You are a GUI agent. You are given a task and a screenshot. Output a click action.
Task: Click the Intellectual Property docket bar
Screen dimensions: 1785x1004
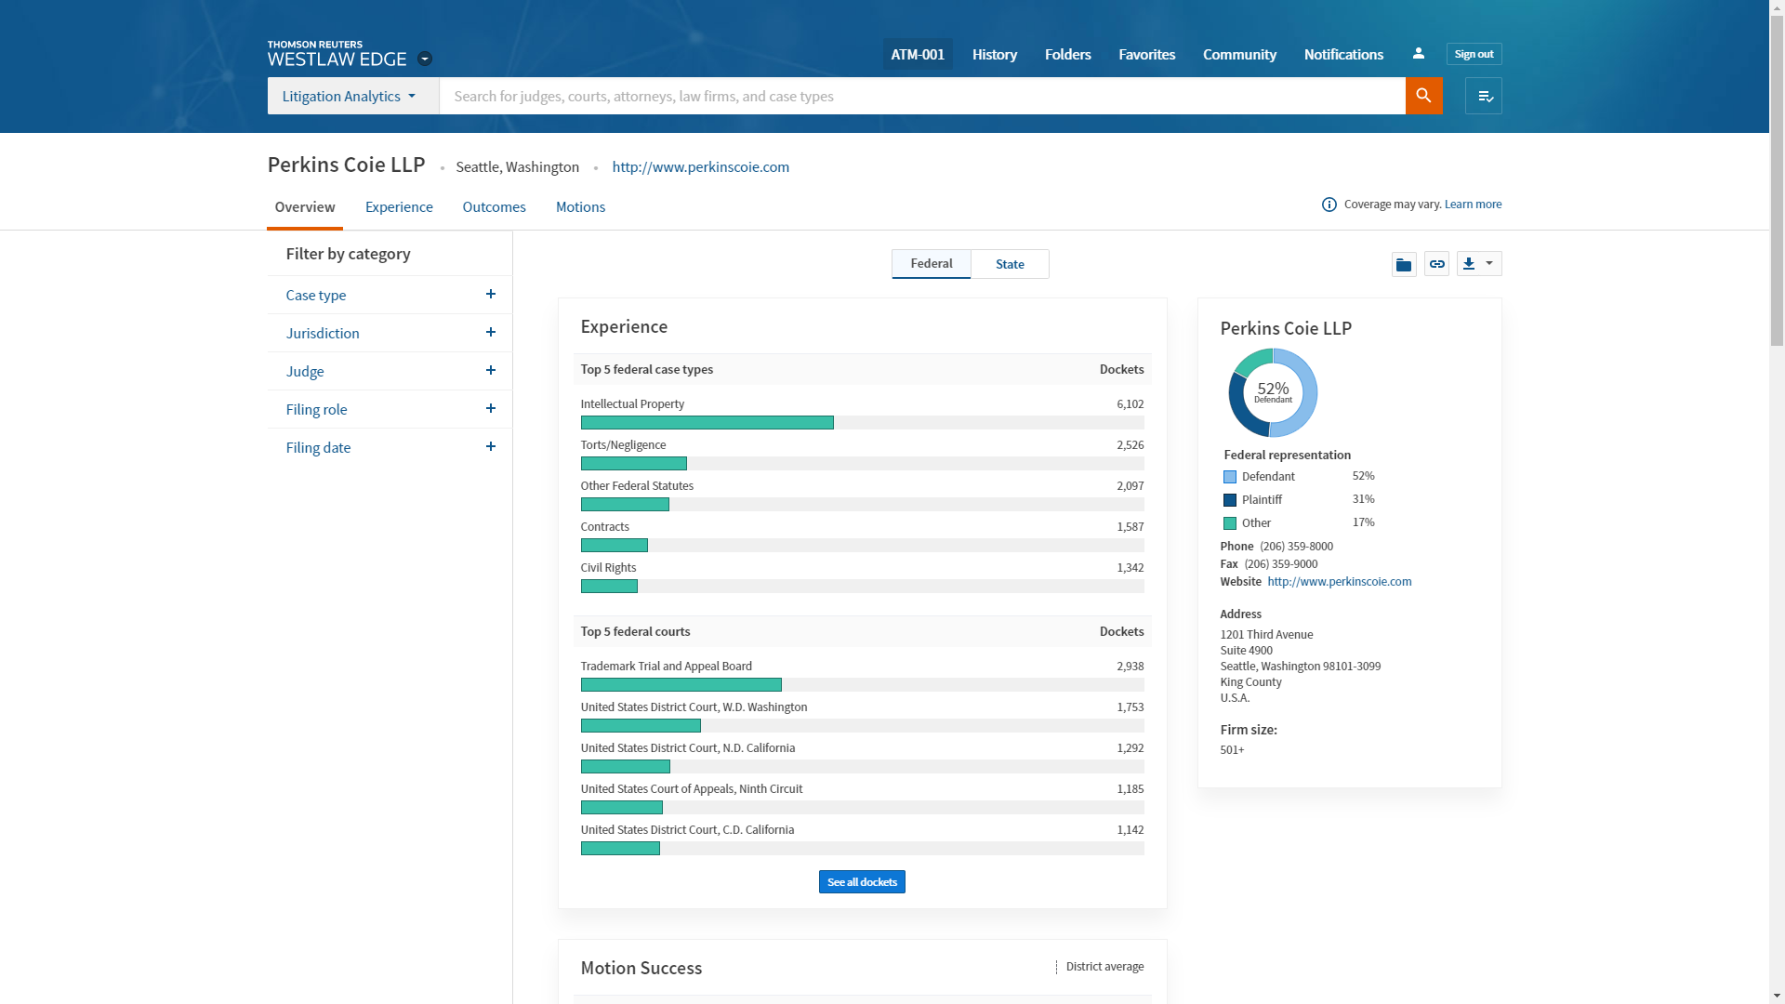click(x=707, y=423)
